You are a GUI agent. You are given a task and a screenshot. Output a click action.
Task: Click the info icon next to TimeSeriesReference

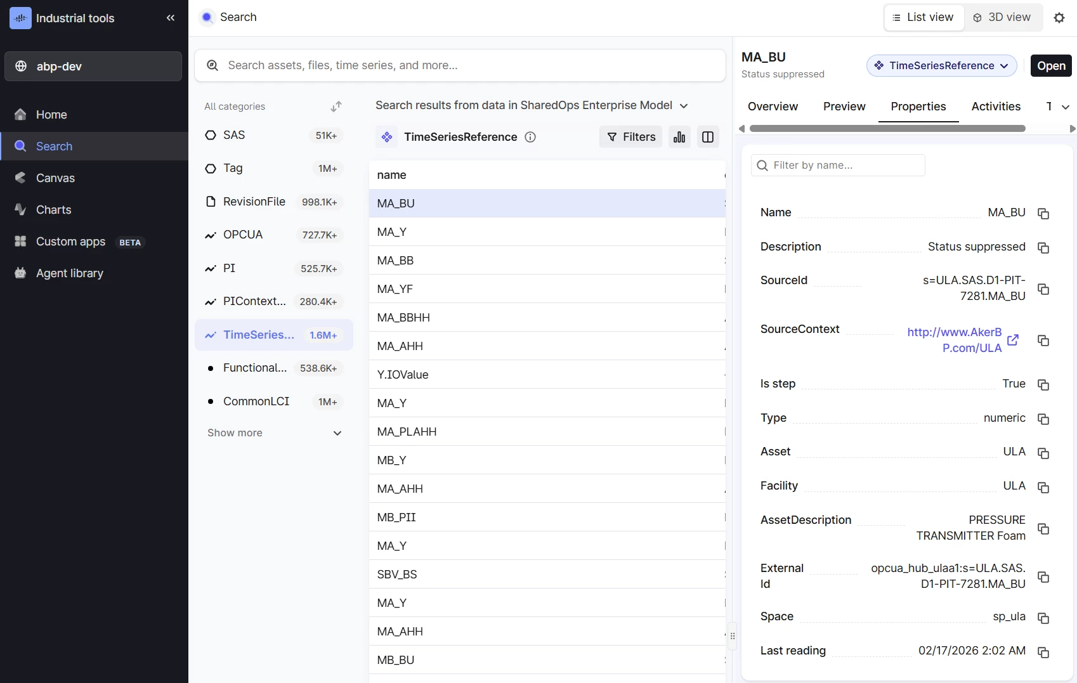click(530, 137)
